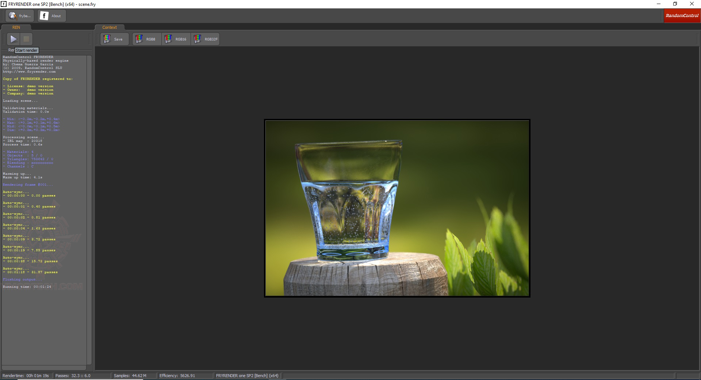Open the frybe globe link
This screenshot has width=701, height=380.
(x=20, y=16)
